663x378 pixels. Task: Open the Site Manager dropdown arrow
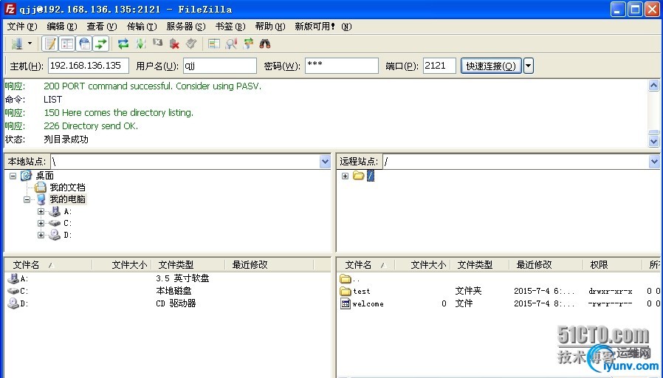click(30, 43)
